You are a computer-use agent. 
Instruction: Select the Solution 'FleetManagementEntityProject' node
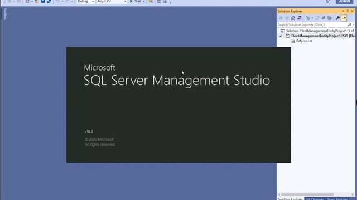(x=317, y=31)
